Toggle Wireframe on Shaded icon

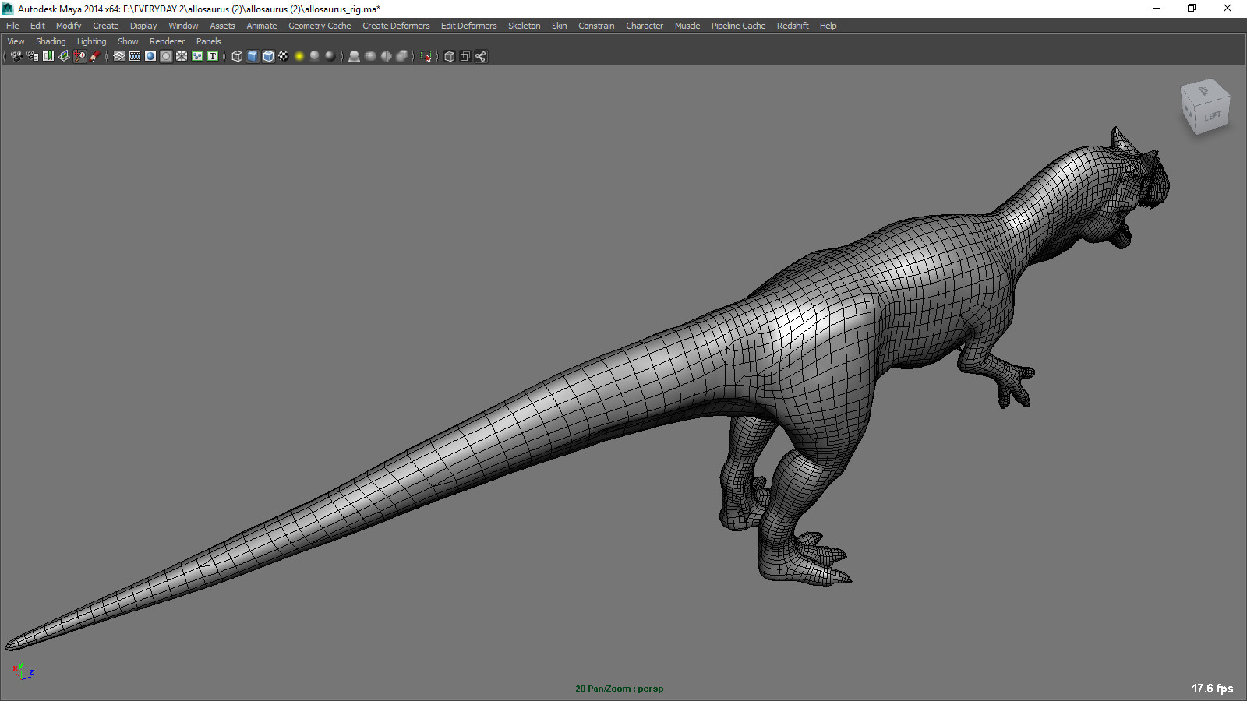(268, 56)
